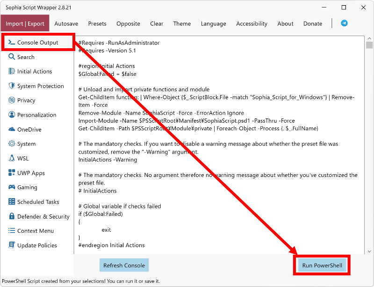This screenshot has width=374, height=287.
Task: Select the Search magnifier icon in sidebar
Action: [x=12, y=57]
